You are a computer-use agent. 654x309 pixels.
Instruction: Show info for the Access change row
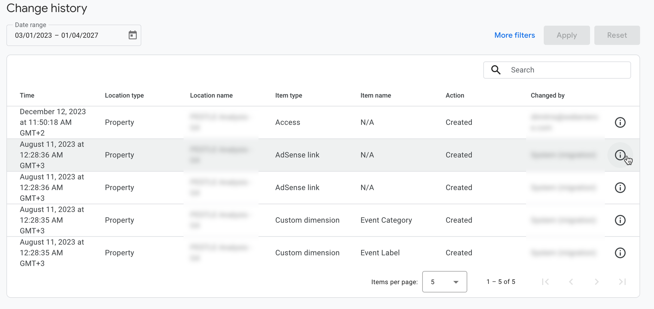(620, 122)
